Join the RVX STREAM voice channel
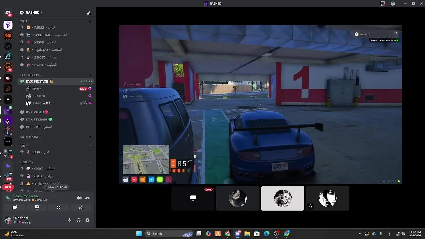The image size is (425, 239). point(55,119)
